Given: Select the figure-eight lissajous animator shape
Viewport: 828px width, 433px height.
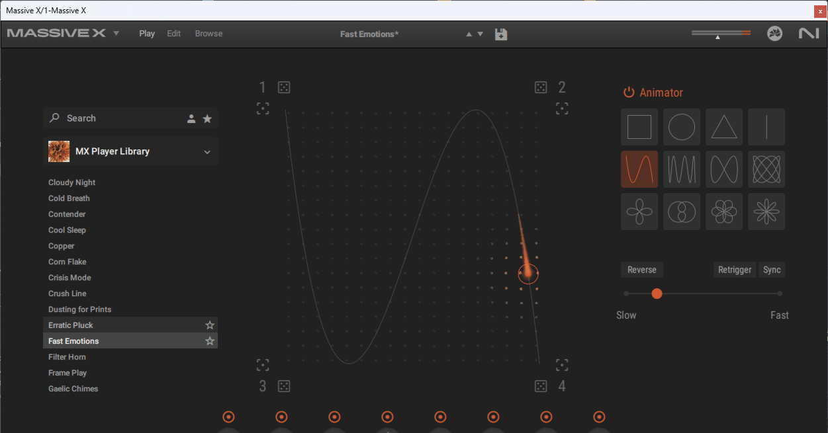Looking at the screenshot, I should pos(724,169).
